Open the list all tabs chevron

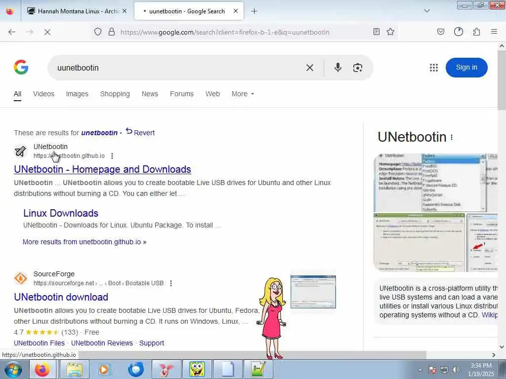(x=427, y=11)
